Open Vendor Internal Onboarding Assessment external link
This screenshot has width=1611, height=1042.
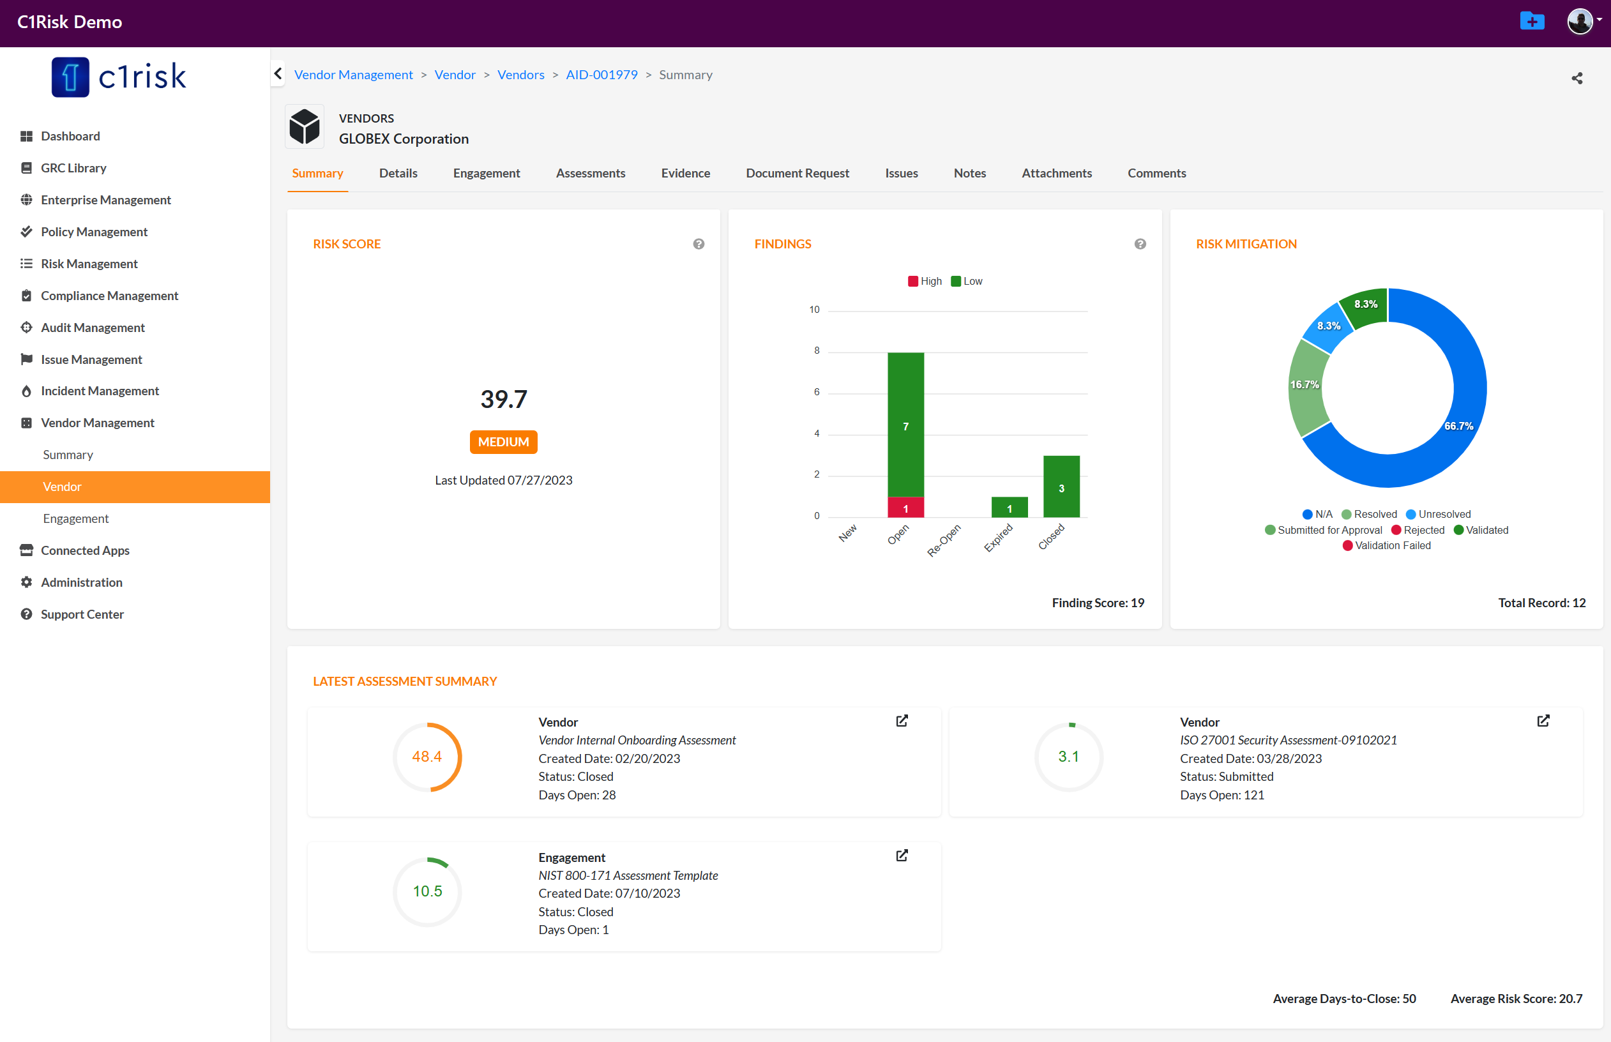tap(901, 721)
